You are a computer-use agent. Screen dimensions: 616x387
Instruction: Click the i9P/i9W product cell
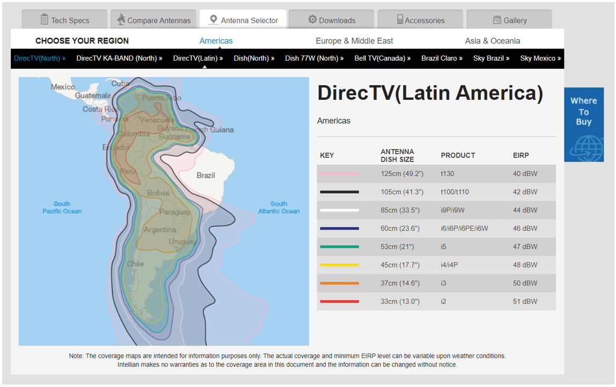(452, 210)
